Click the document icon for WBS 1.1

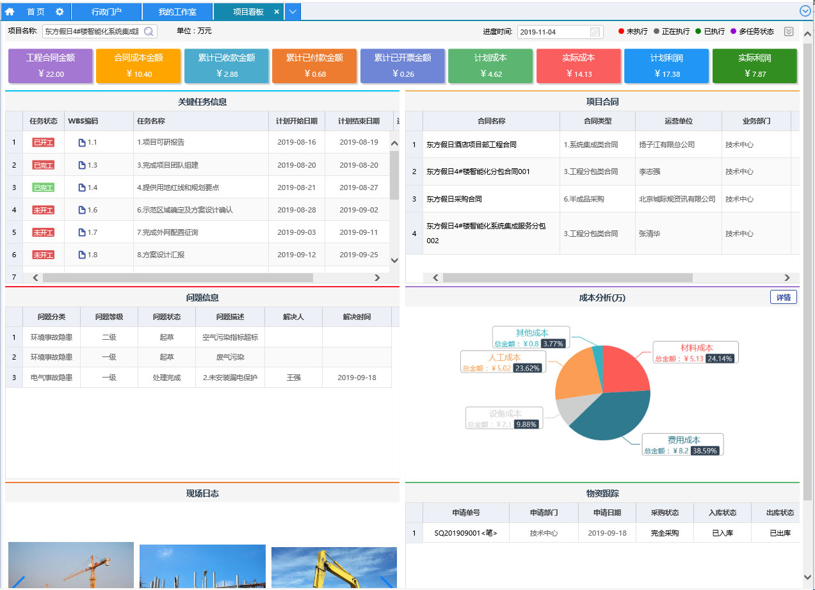pyautogui.click(x=82, y=142)
